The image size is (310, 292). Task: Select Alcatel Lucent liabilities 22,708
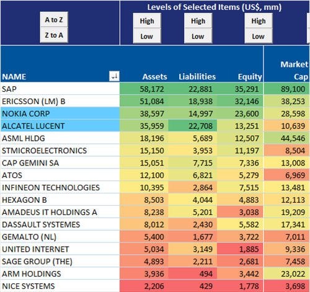point(193,126)
